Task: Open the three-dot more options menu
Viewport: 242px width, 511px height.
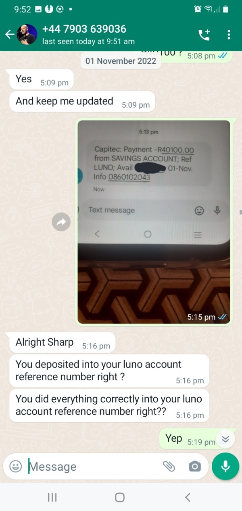Action: point(229,35)
